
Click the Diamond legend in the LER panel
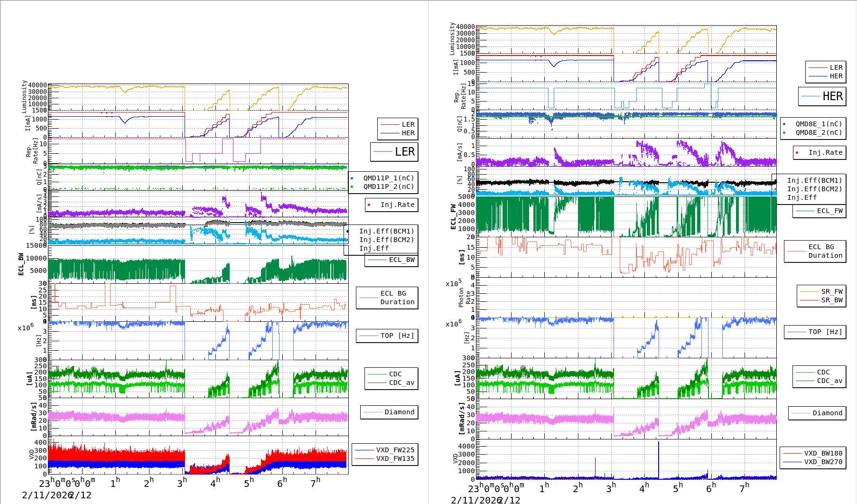(x=390, y=412)
